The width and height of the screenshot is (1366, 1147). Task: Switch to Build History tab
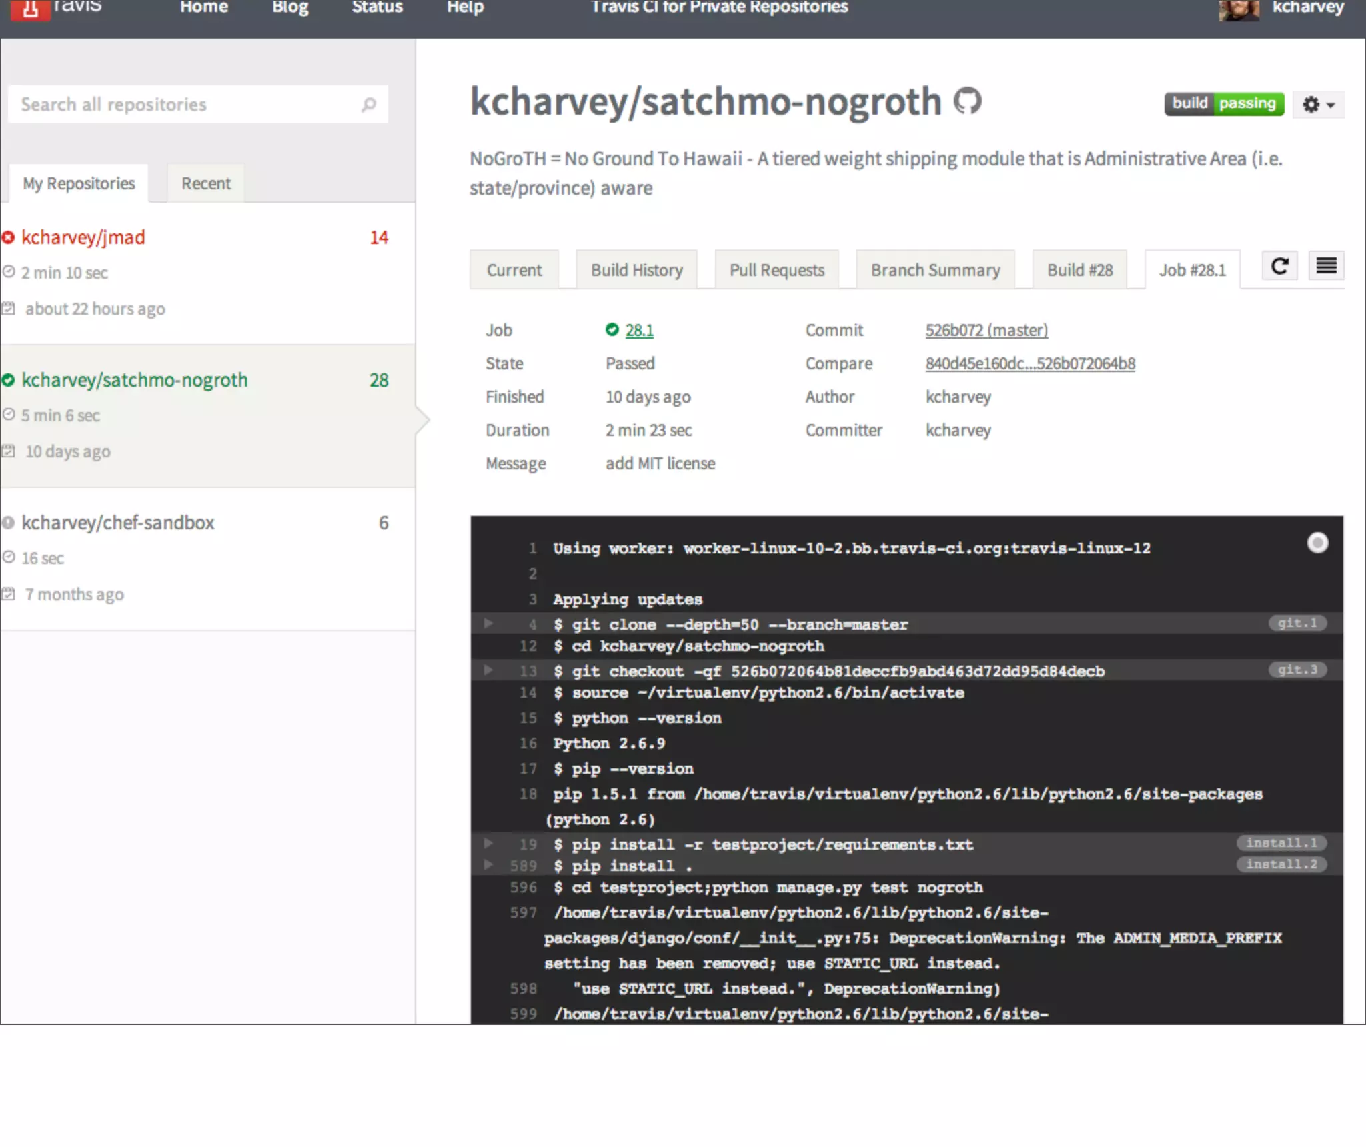pyautogui.click(x=637, y=270)
